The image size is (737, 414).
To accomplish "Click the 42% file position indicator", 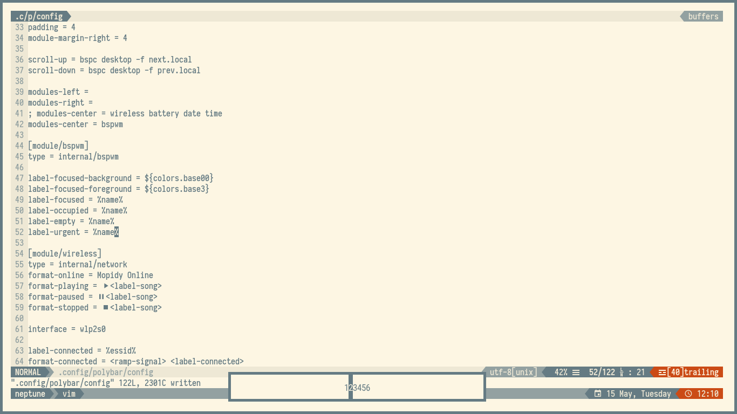I will click(x=559, y=372).
